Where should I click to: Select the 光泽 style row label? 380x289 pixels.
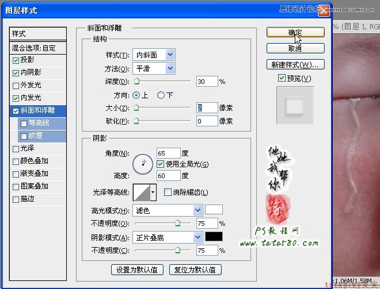point(28,148)
